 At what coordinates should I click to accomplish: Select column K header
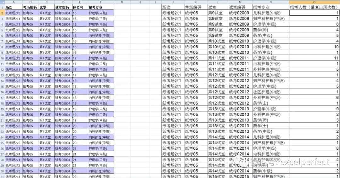coord(195,2)
